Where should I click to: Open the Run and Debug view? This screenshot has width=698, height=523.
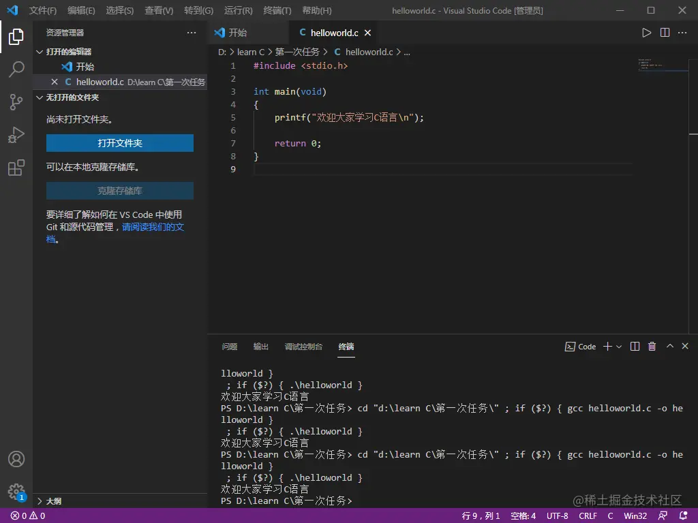pos(16,135)
